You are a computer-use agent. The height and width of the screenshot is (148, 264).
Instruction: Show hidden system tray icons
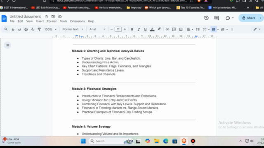point(240,141)
